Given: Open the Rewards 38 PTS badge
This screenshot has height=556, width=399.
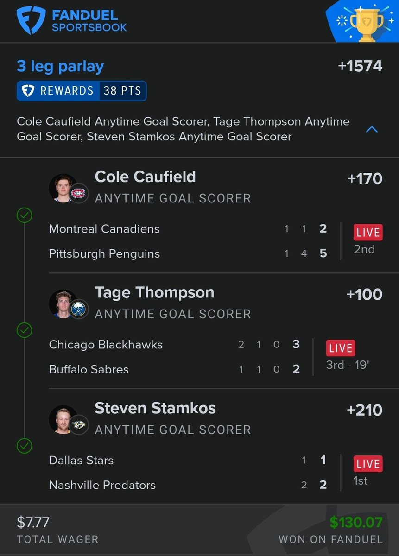Looking at the screenshot, I should 82,91.
